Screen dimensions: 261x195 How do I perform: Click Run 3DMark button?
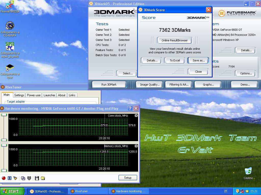109,84
